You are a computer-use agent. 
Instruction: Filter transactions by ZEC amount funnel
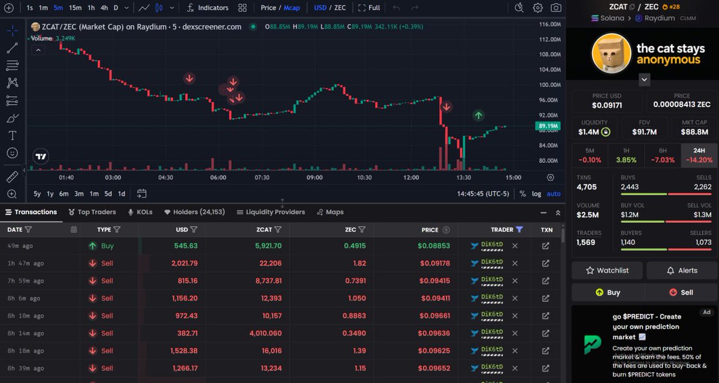[363, 229]
